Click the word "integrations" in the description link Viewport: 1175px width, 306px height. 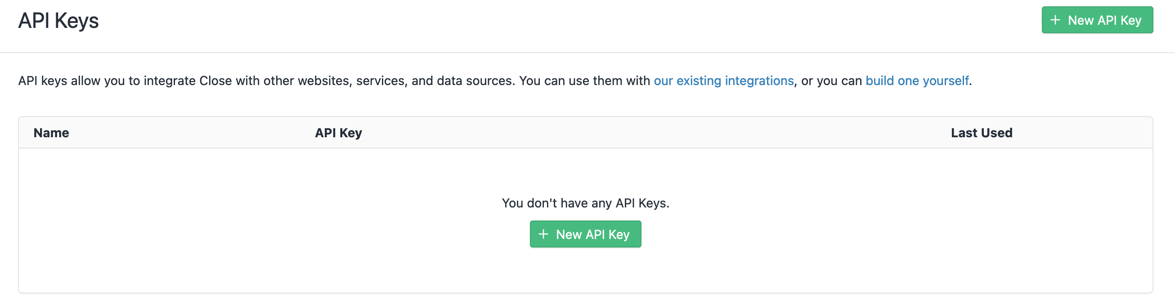click(x=759, y=81)
